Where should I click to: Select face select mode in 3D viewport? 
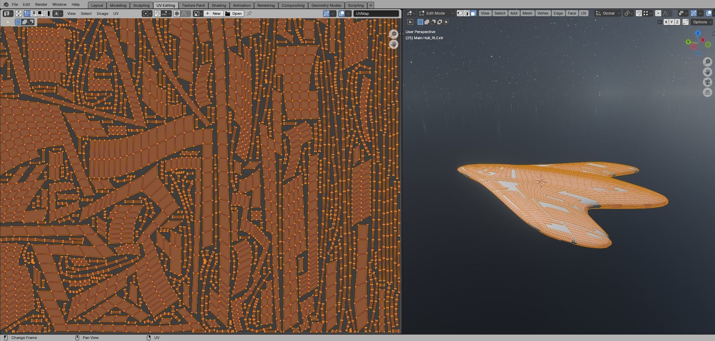pyautogui.click(x=473, y=13)
